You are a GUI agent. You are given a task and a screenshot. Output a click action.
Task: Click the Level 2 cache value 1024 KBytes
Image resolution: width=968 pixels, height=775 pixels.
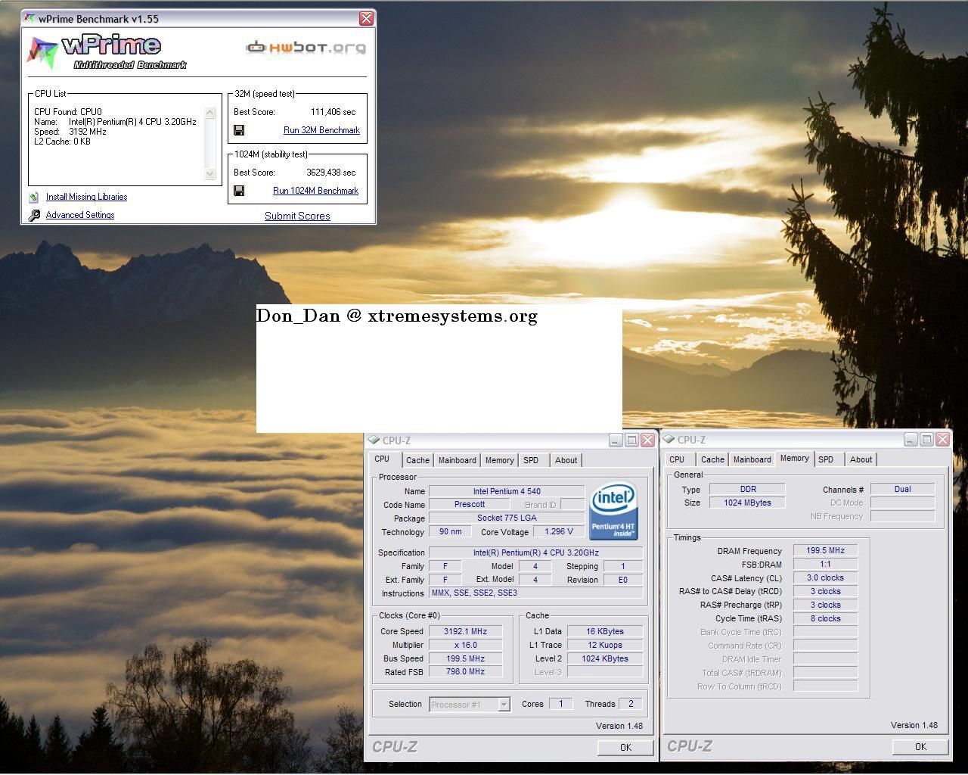click(x=605, y=658)
